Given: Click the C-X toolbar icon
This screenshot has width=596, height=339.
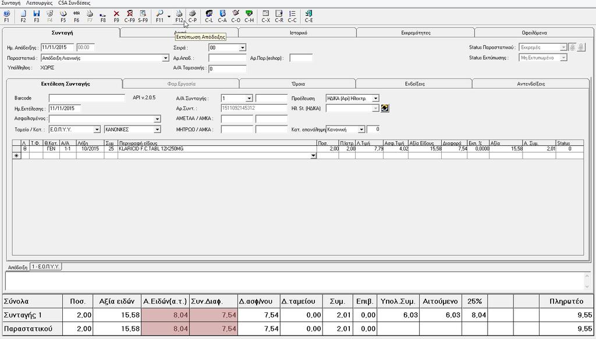Looking at the screenshot, I should point(265,16).
